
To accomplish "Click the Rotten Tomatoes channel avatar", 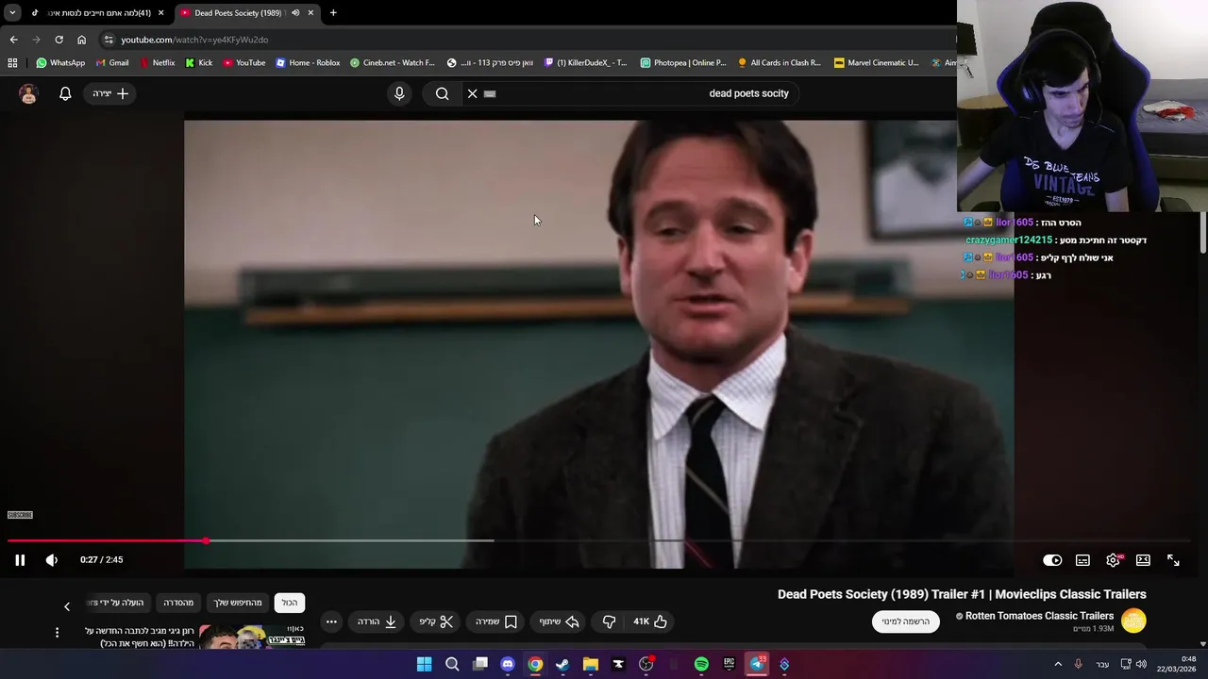I will coord(1133,621).
